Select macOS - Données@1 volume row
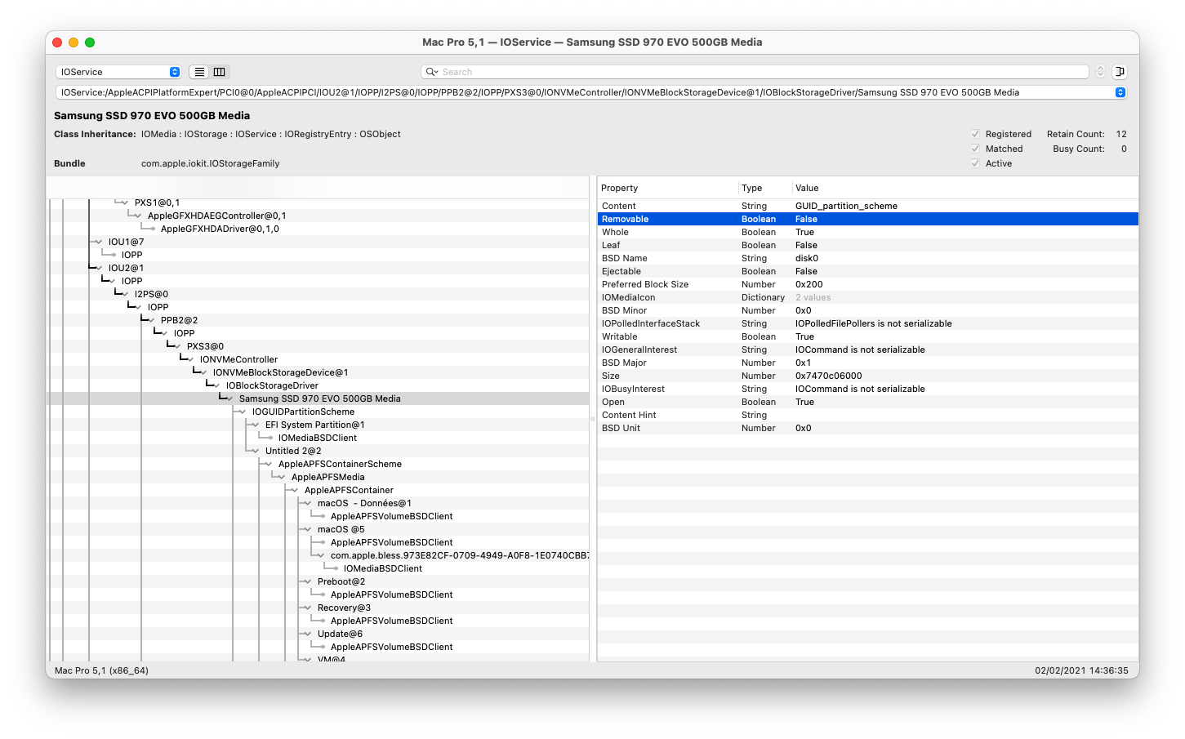1185x739 pixels. pyautogui.click(x=318, y=503)
